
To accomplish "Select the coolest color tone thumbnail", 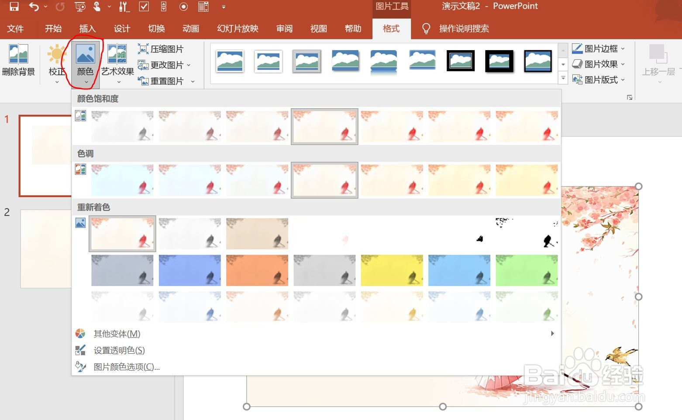I will coord(122,180).
